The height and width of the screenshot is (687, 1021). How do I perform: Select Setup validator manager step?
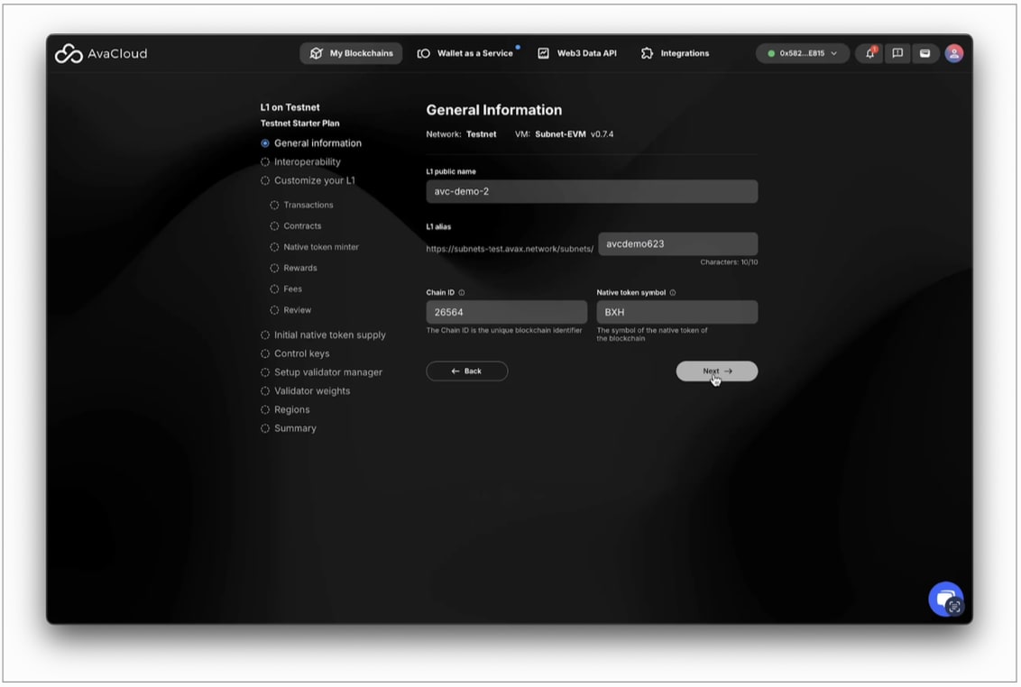pyautogui.click(x=322, y=372)
